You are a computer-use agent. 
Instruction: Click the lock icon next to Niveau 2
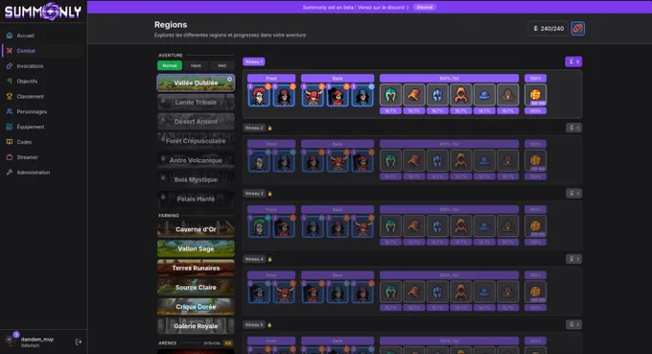tap(269, 129)
